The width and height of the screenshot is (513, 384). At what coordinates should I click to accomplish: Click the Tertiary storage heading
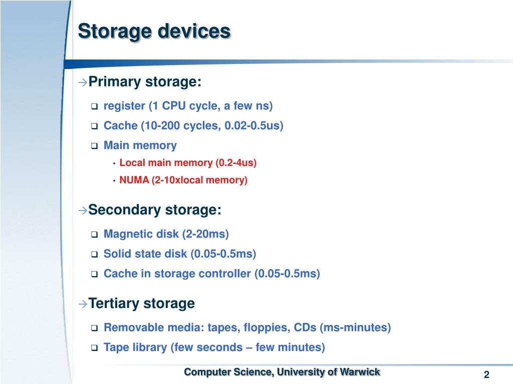tap(142, 303)
